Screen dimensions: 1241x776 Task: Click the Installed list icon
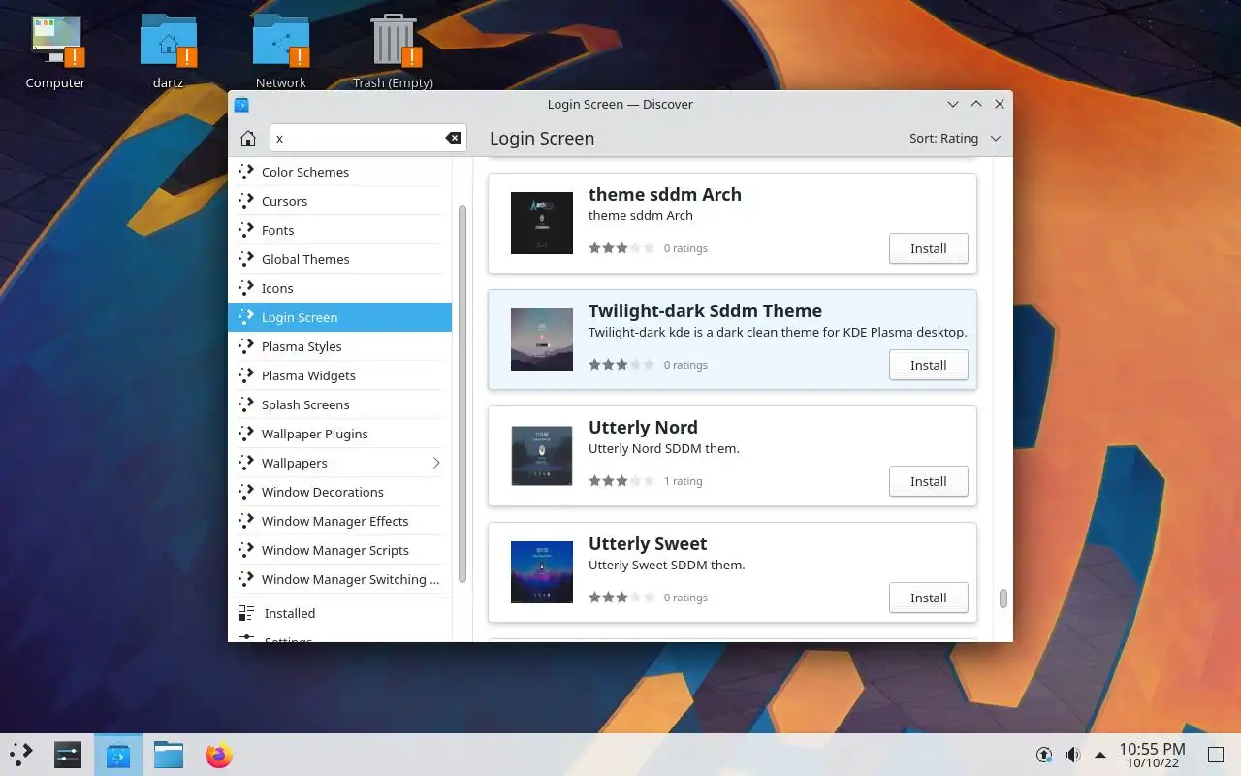(246, 613)
